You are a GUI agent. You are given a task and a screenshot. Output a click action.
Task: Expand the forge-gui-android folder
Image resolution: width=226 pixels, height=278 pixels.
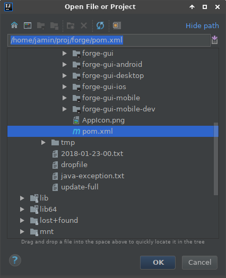[65, 64]
